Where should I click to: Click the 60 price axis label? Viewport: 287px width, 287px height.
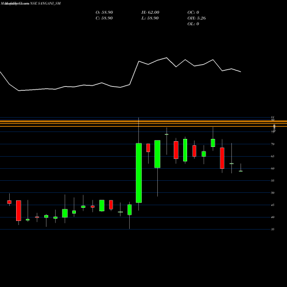tap(273, 169)
